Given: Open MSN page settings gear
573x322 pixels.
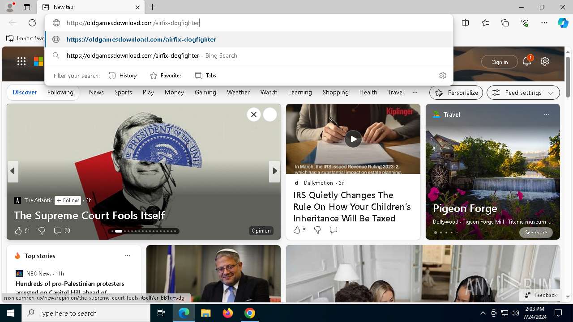Looking at the screenshot, I should click(545, 61).
